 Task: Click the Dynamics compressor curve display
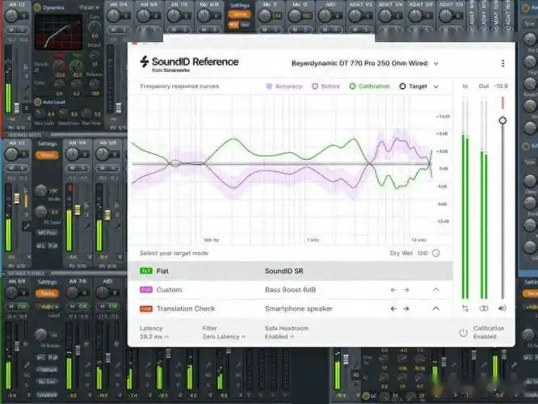coord(58,32)
